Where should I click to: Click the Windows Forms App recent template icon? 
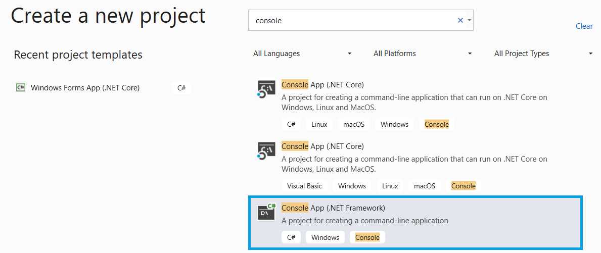20,88
